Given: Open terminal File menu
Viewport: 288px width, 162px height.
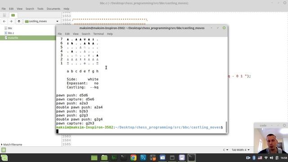Looking at the screenshot, I should pyautogui.click(x=60, y=34).
